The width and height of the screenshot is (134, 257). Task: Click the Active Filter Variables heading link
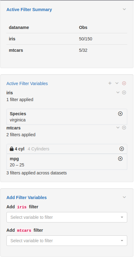(27, 84)
